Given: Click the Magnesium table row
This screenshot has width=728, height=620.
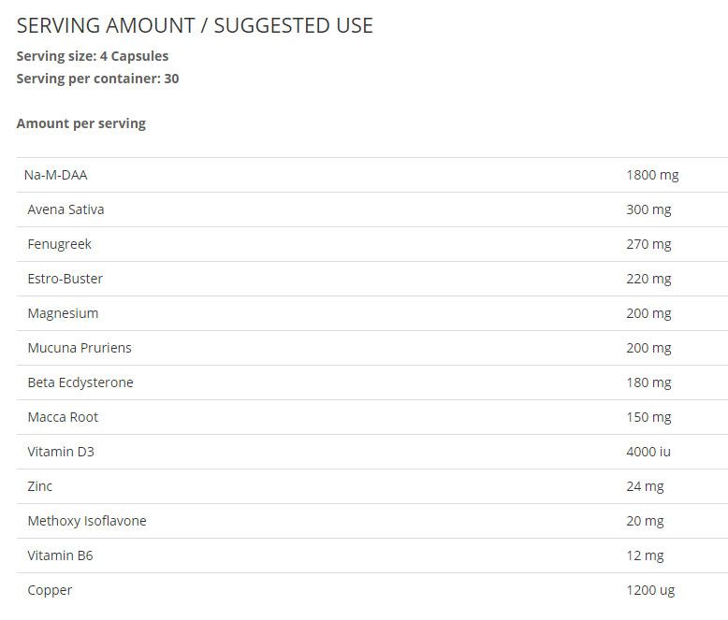Looking at the screenshot, I should [372, 313].
